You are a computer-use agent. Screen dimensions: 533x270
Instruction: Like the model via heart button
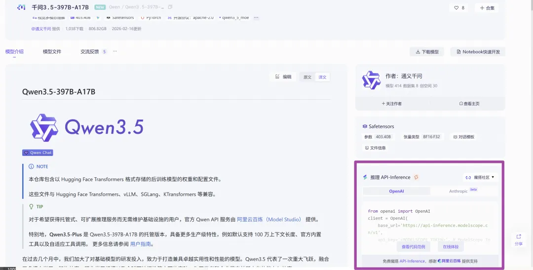(x=459, y=8)
